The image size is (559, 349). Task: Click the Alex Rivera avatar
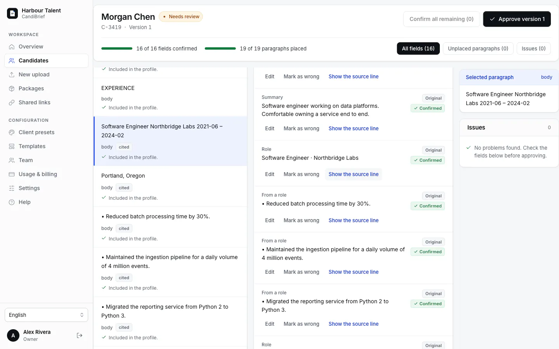13,335
